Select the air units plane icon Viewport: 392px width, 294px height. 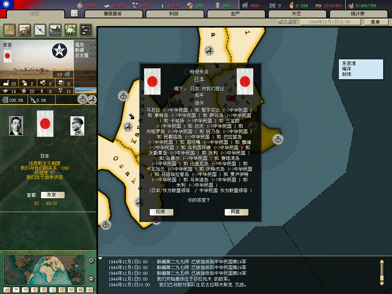(40, 30)
